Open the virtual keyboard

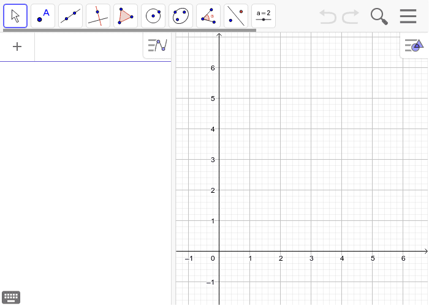click(x=11, y=297)
